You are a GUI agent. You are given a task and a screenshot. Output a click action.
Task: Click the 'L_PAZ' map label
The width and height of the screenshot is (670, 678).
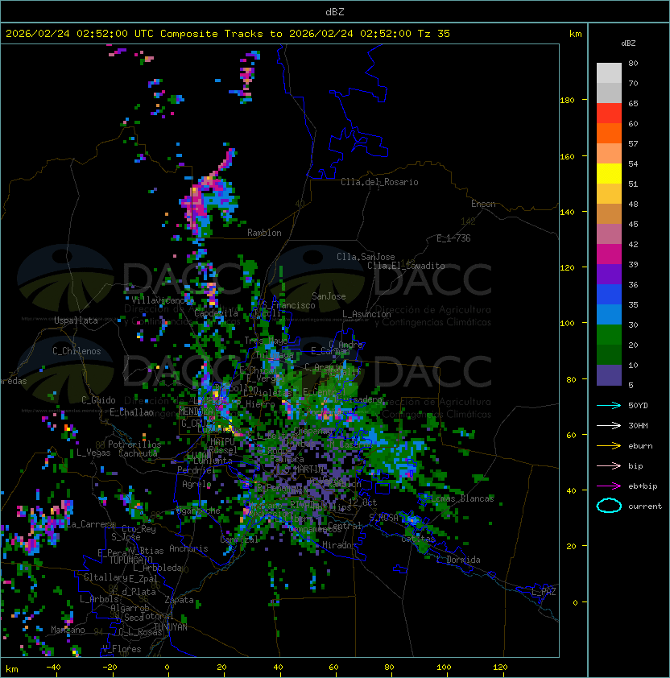click(x=544, y=592)
